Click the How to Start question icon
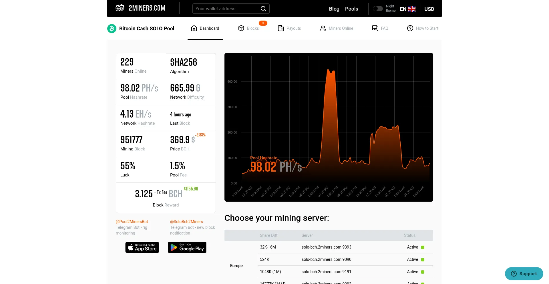Viewport: 549px width, 284px height. click(410, 28)
